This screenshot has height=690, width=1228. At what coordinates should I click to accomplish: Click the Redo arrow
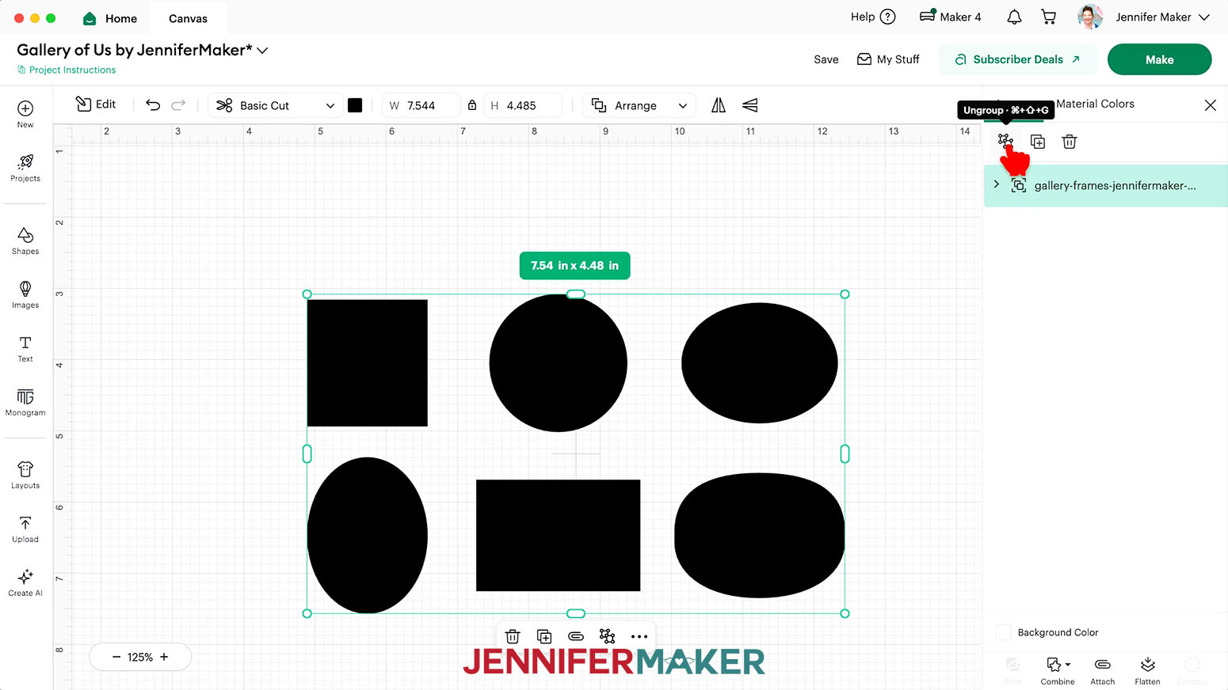[178, 105]
